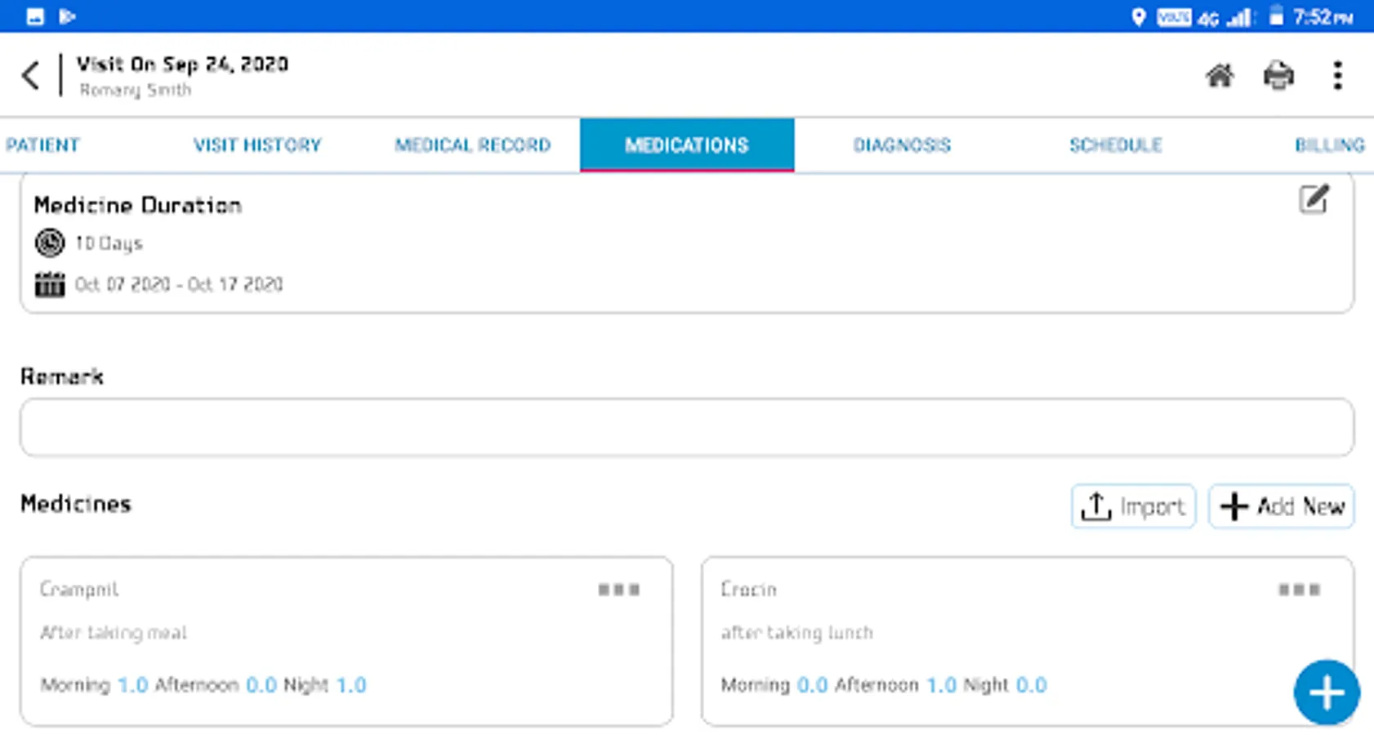1374x735 pixels.
Task: Tap the battery icon in status bar
Action: (x=1276, y=16)
